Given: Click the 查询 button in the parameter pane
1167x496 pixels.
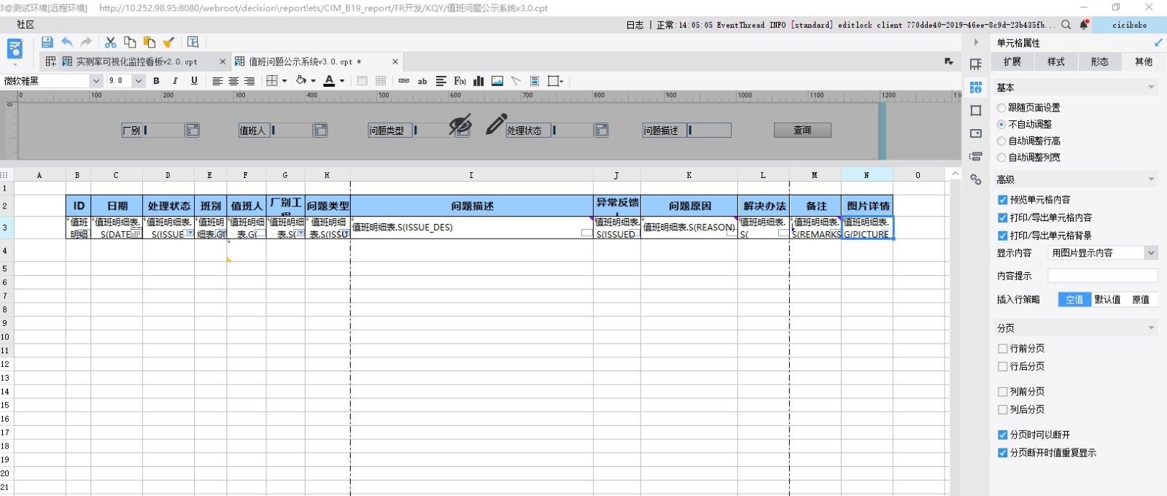Looking at the screenshot, I should tap(802, 130).
